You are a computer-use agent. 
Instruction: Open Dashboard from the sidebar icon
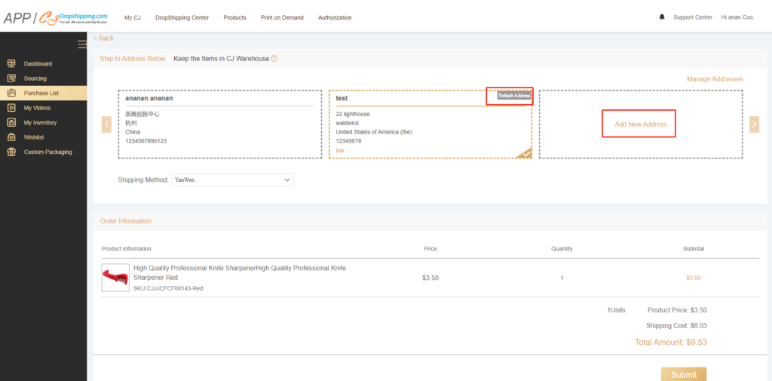coord(11,63)
